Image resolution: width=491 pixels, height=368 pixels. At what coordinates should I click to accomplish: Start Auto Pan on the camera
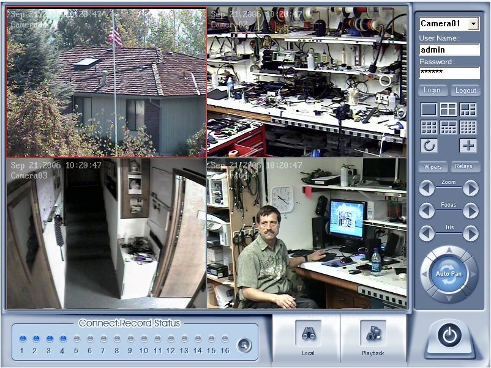(449, 273)
